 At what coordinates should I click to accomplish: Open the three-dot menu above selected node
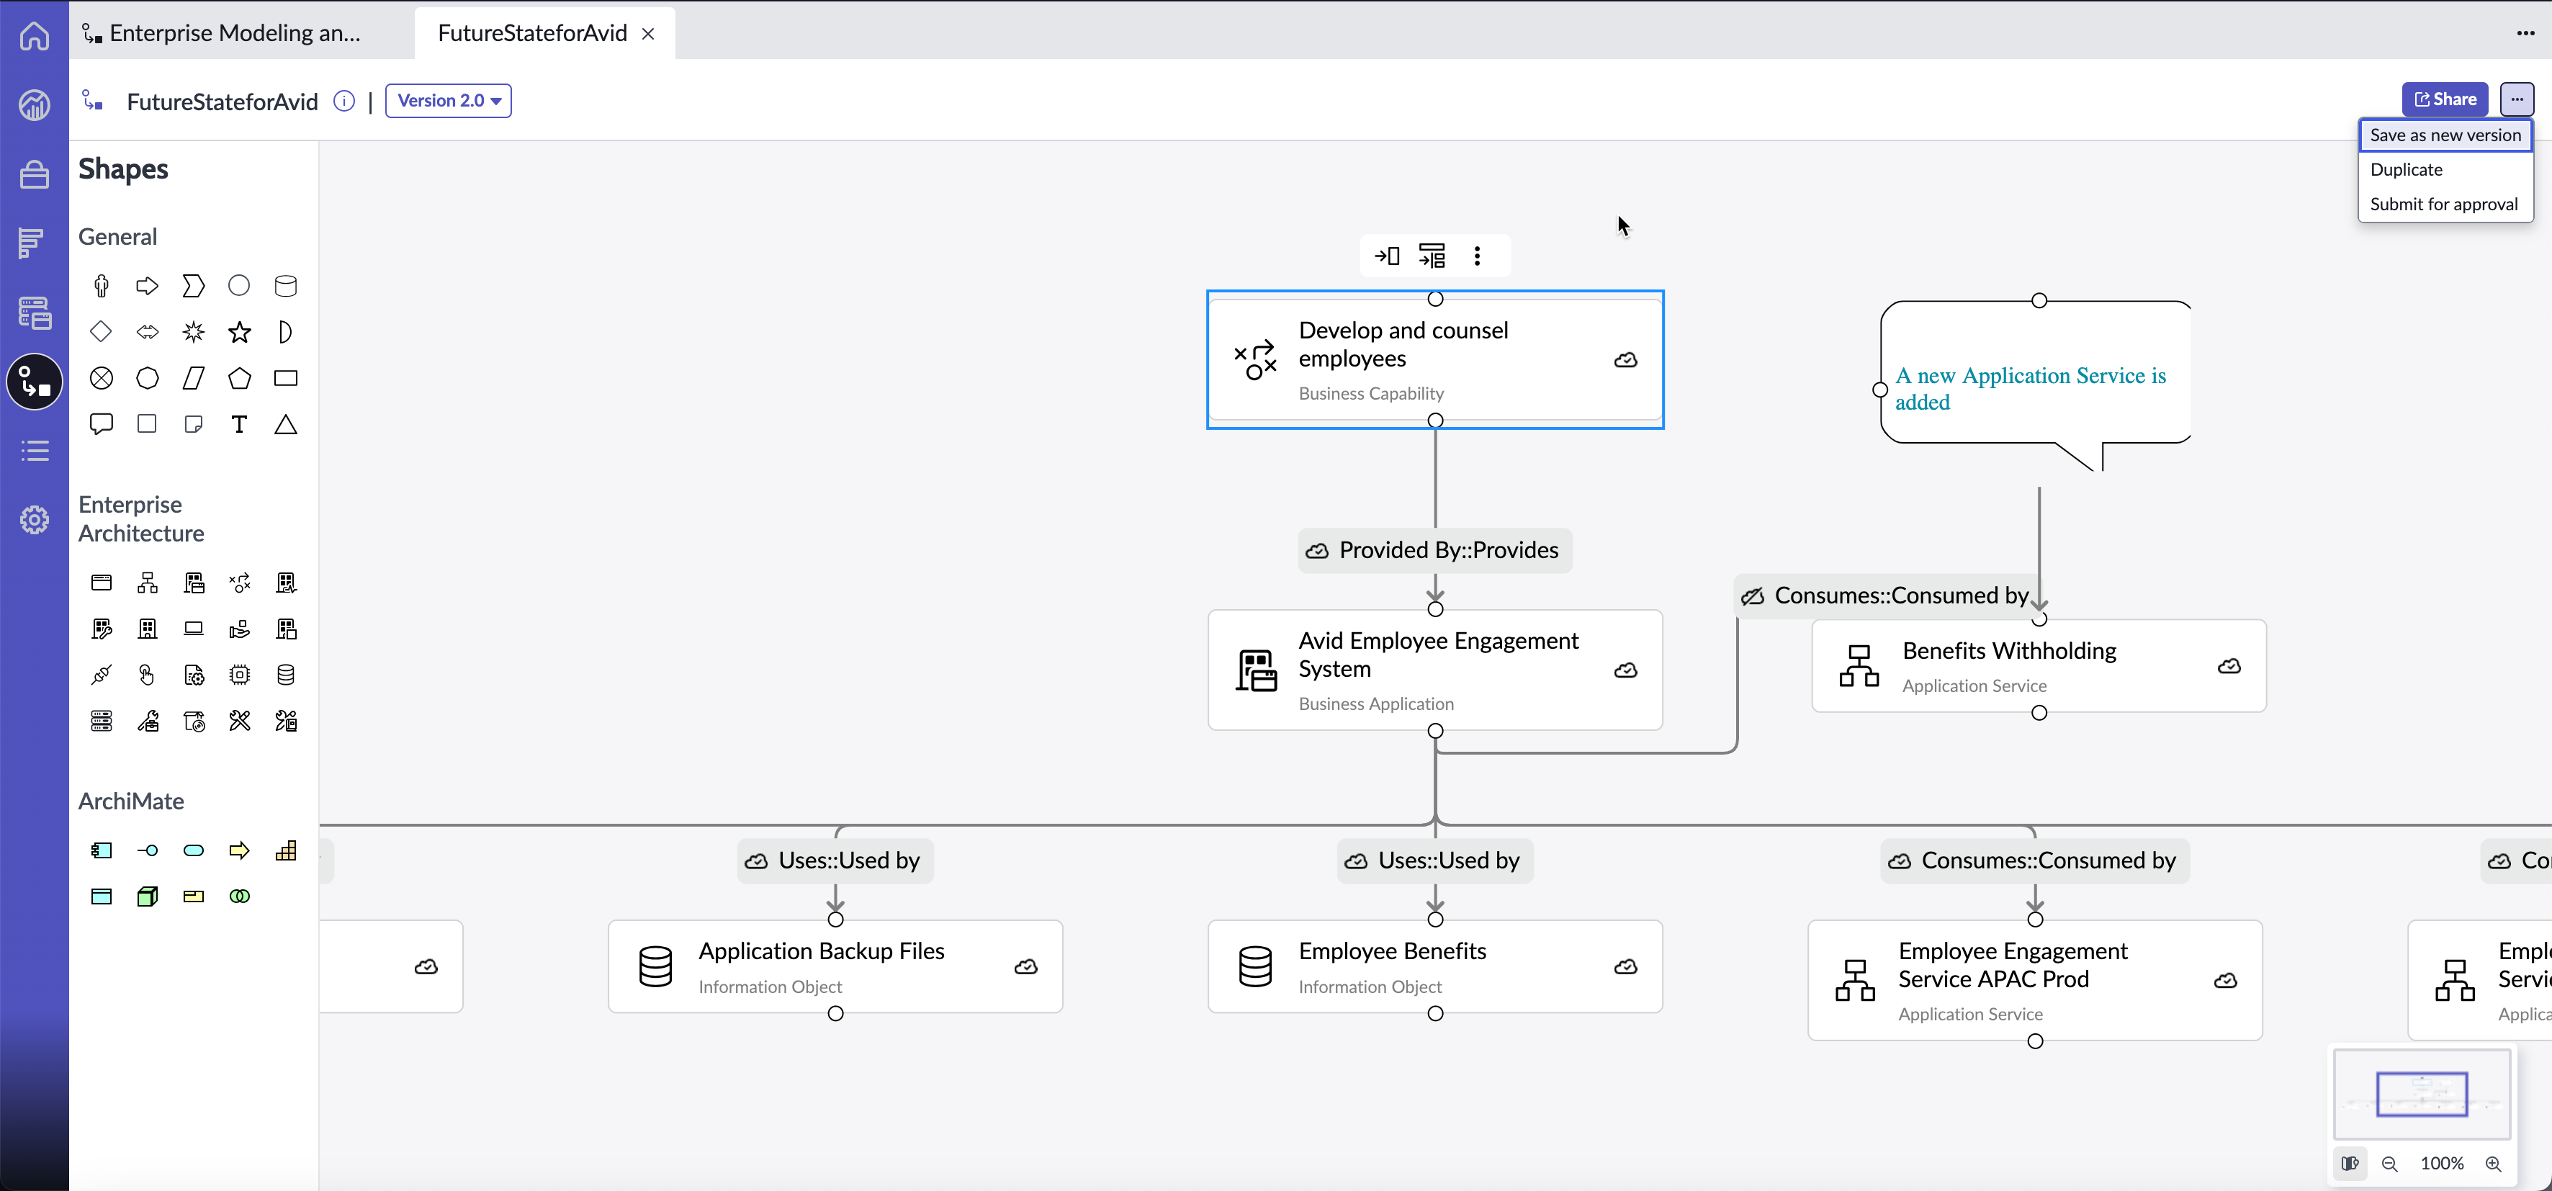tap(1477, 256)
